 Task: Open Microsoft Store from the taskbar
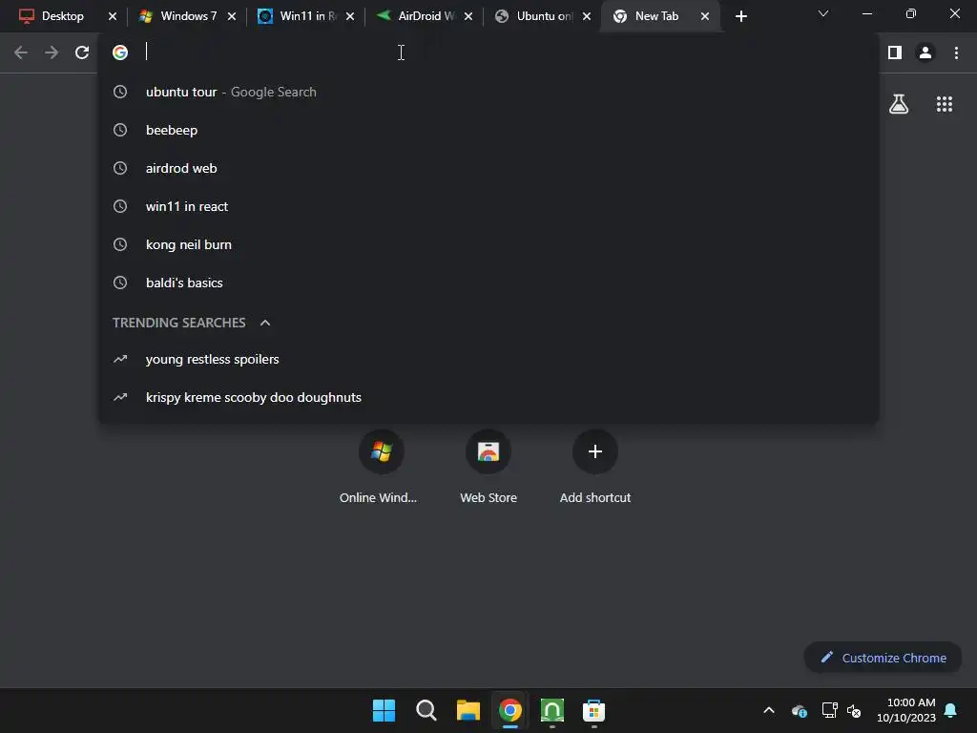pos(593,710)
